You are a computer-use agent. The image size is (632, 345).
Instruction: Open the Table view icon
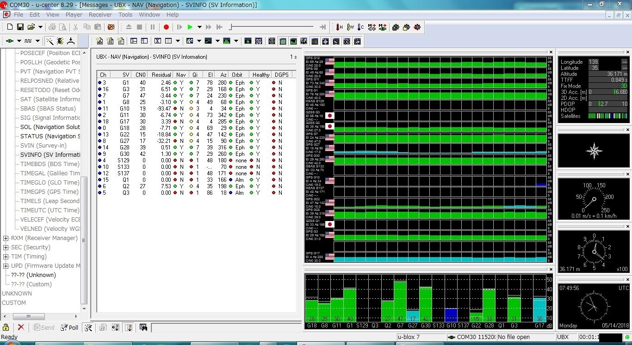tap(169, 41)
